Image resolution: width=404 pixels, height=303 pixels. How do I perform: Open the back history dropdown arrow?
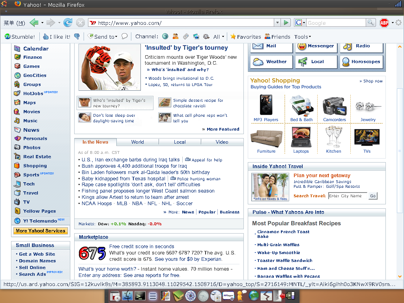click(42, 22)
